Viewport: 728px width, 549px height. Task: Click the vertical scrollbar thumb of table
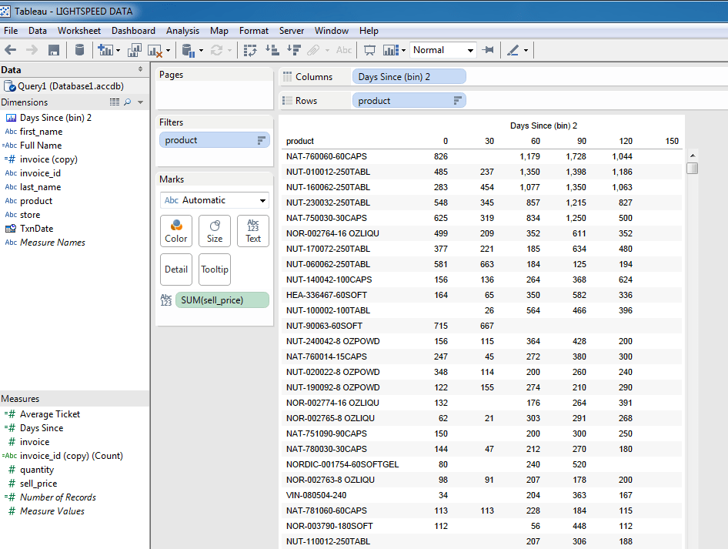[693, 168]
